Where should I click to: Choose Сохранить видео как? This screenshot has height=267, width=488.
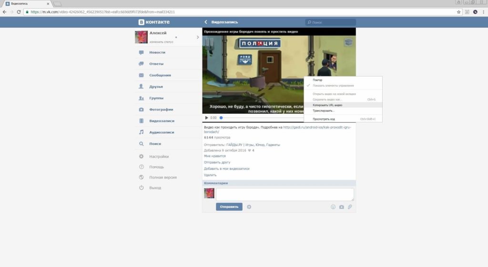pyautogui.click(x=343, y=99)
